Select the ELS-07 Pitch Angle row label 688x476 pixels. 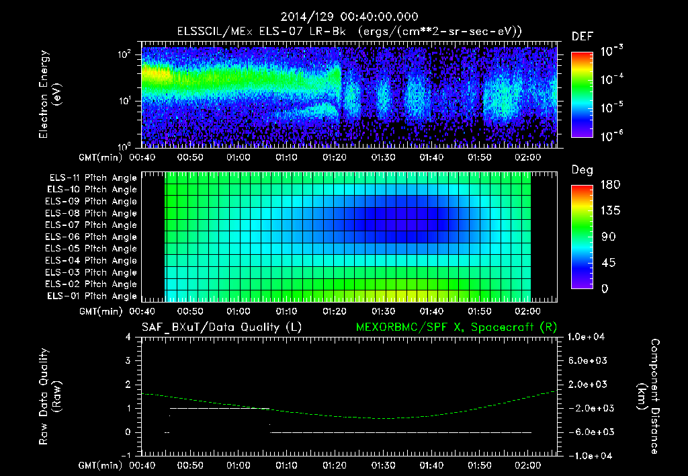[91, 225]
